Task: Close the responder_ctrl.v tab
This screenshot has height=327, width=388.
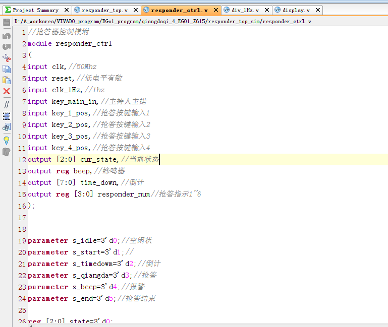Action: (215, 10)
